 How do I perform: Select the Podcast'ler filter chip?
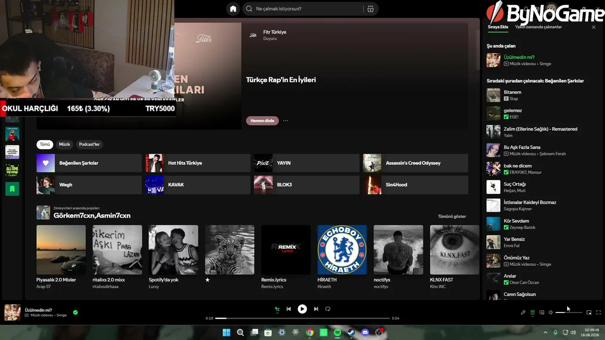[89, 144]
